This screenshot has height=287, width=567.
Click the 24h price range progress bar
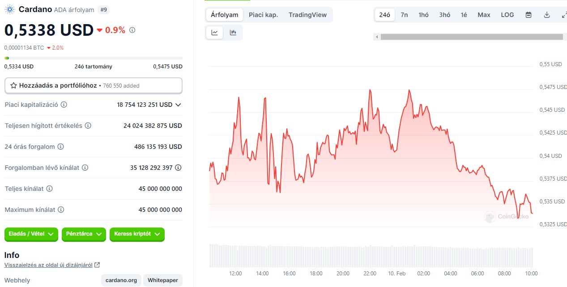click(94, 58)
